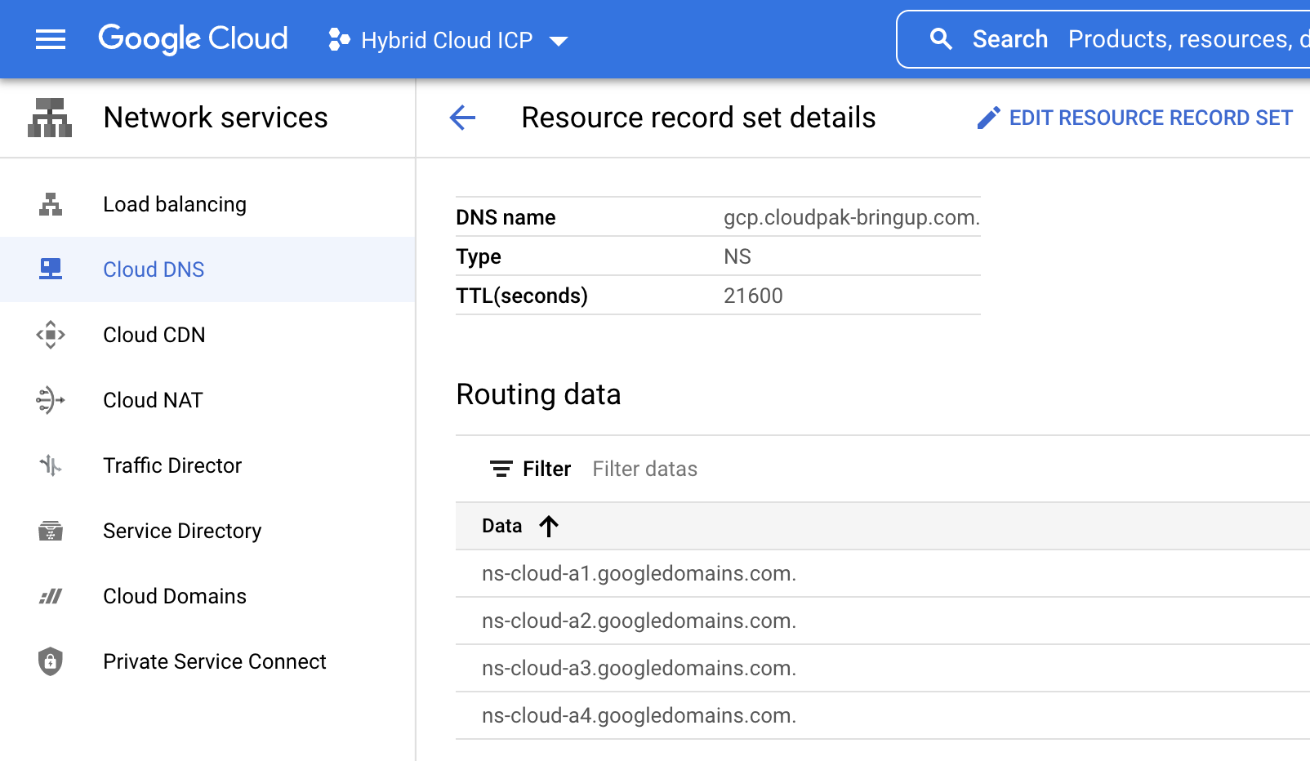Click the Google Cloud logo

point(193,38)
